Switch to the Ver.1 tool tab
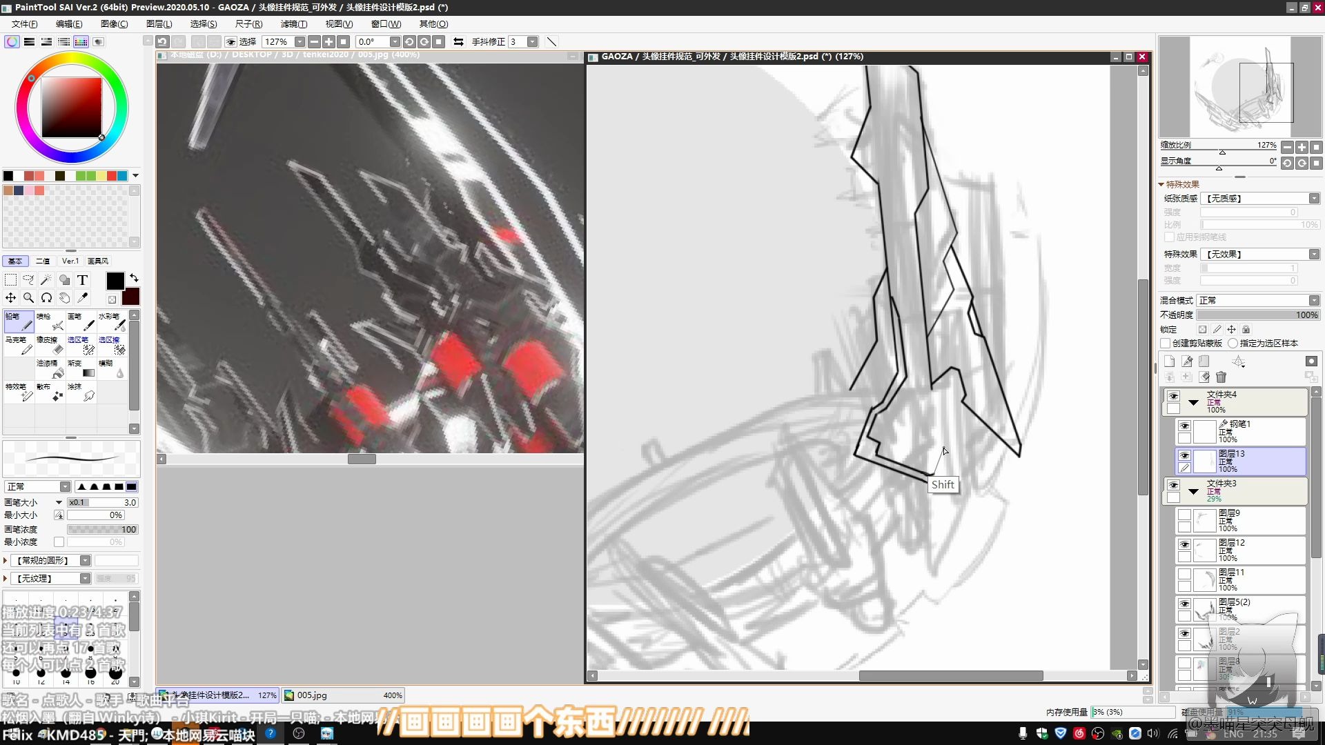1325x745 pixels. [x=70, y=261]
